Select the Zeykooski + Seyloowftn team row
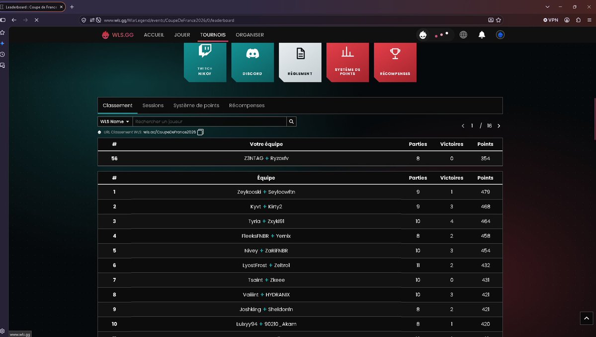The image size is (596, 337). point(300,192)
